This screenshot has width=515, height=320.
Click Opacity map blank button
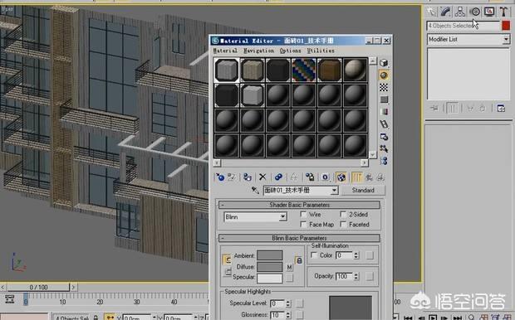tap(370, 276)
